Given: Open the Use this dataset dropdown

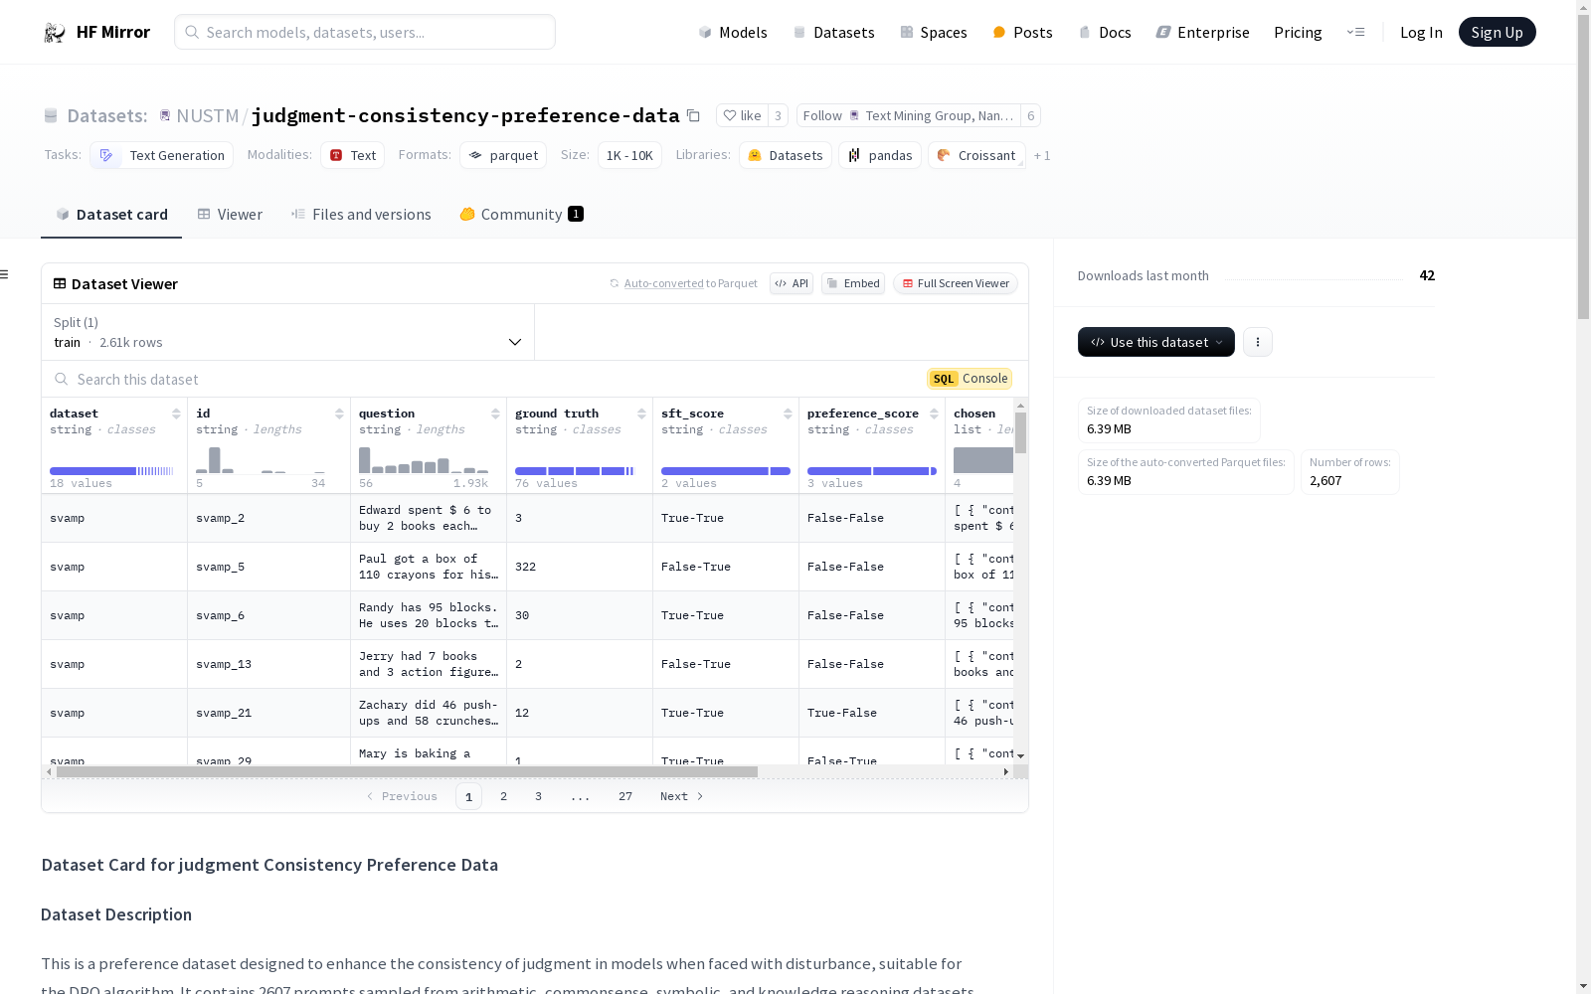Looking at the screenshot, I should [1156, 342].
